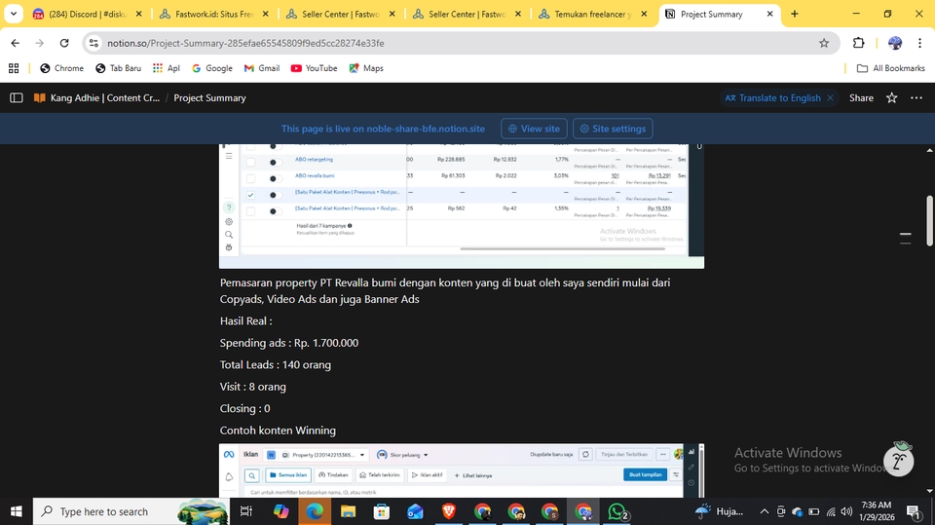
Task: Click the ads campaign screenshot image
Action: [x=461, y=205]
